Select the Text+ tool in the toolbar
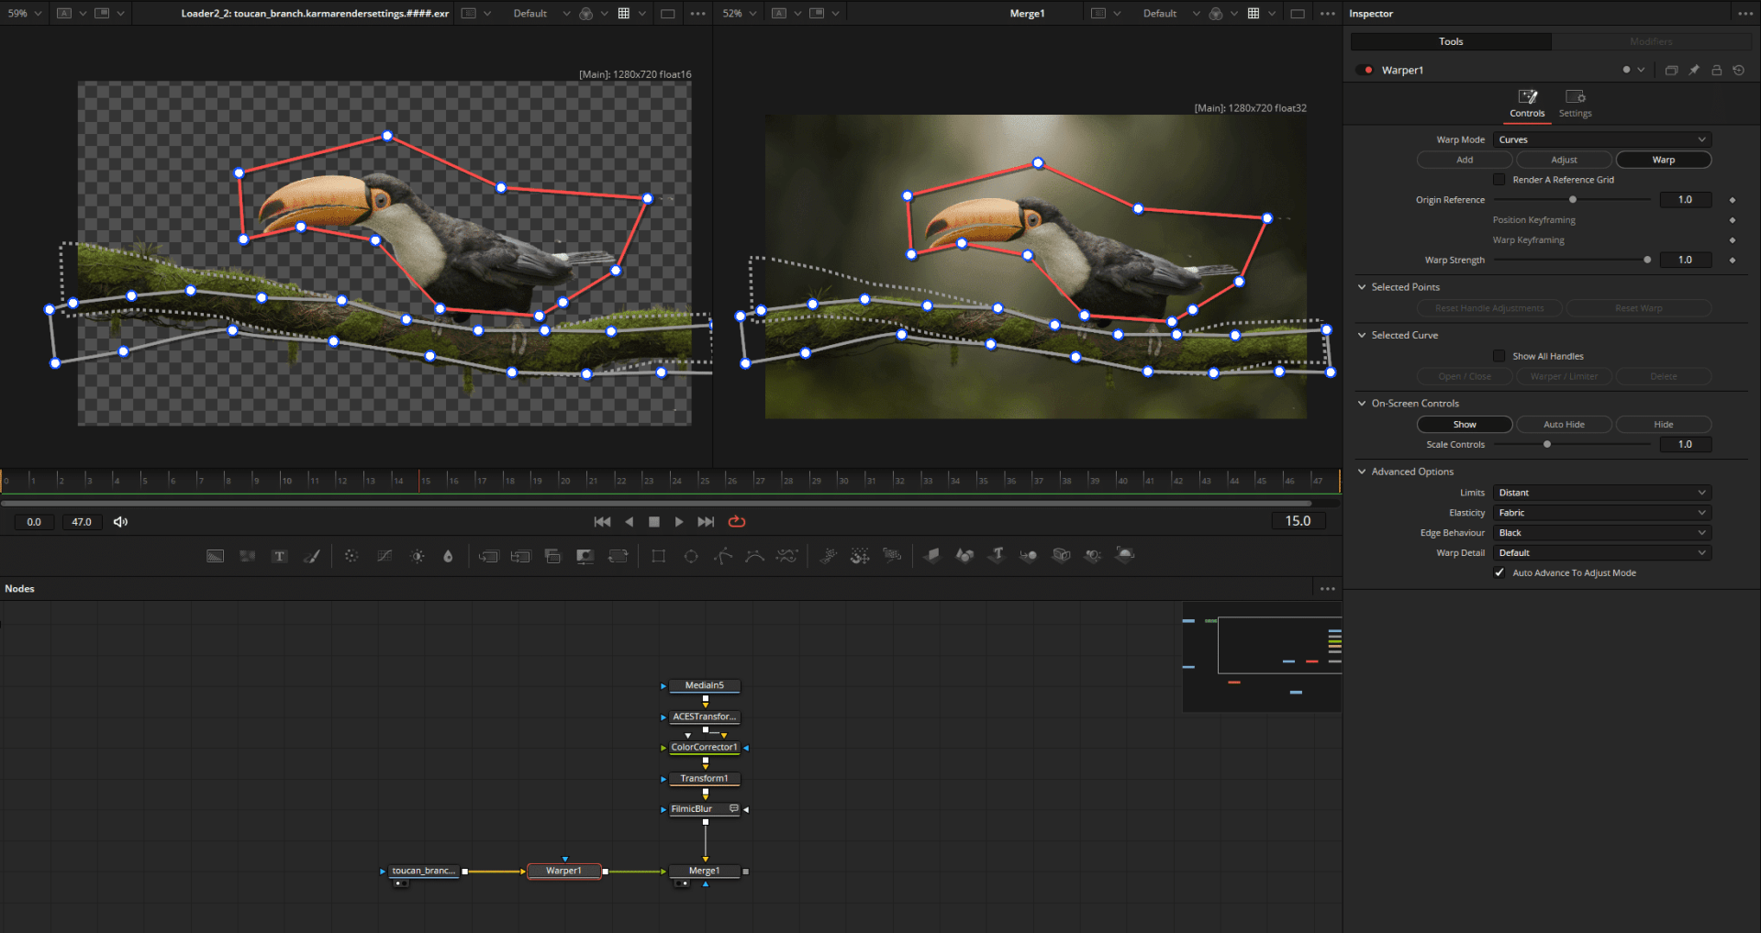Screen dimensions: 1761x933 tap(279, 555)
